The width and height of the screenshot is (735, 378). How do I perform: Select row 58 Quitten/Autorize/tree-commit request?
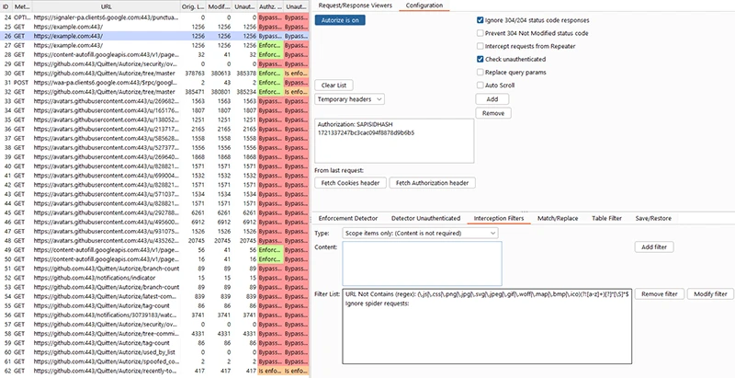coord(154,334)
